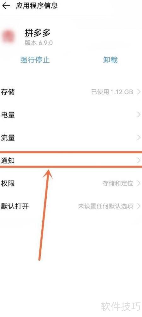Tap the chevron on the permissions row
This screenshot has height=317, width=142.
coord(139,183)
